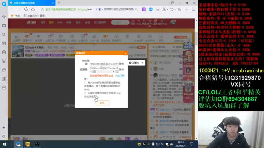Click the undo closed tab icon
Viewport: 264px width, 148px height.
pyautogui.click(x=172, y=10)
